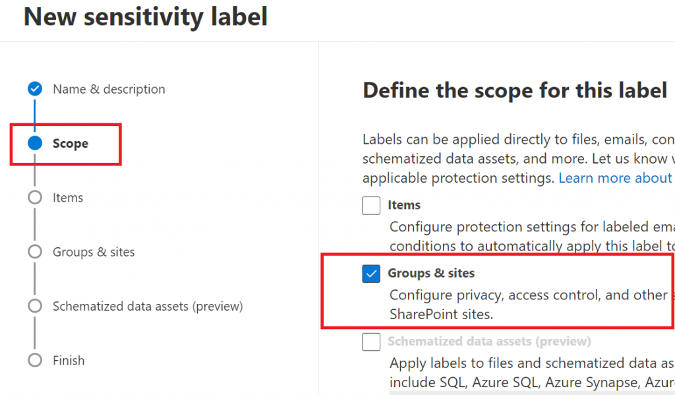Click the Define the scope heading
Viewport: 675px width, 395px height.
coord(515,90)
